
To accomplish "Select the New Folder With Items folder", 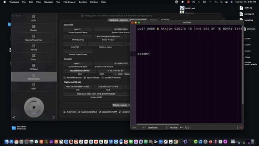I will [x=19, y=128].
